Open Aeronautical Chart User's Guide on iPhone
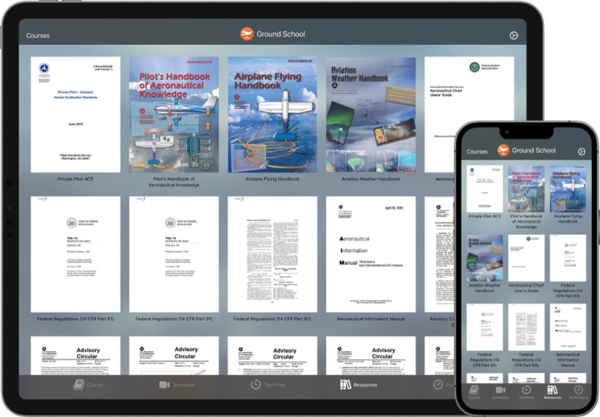 526,258
